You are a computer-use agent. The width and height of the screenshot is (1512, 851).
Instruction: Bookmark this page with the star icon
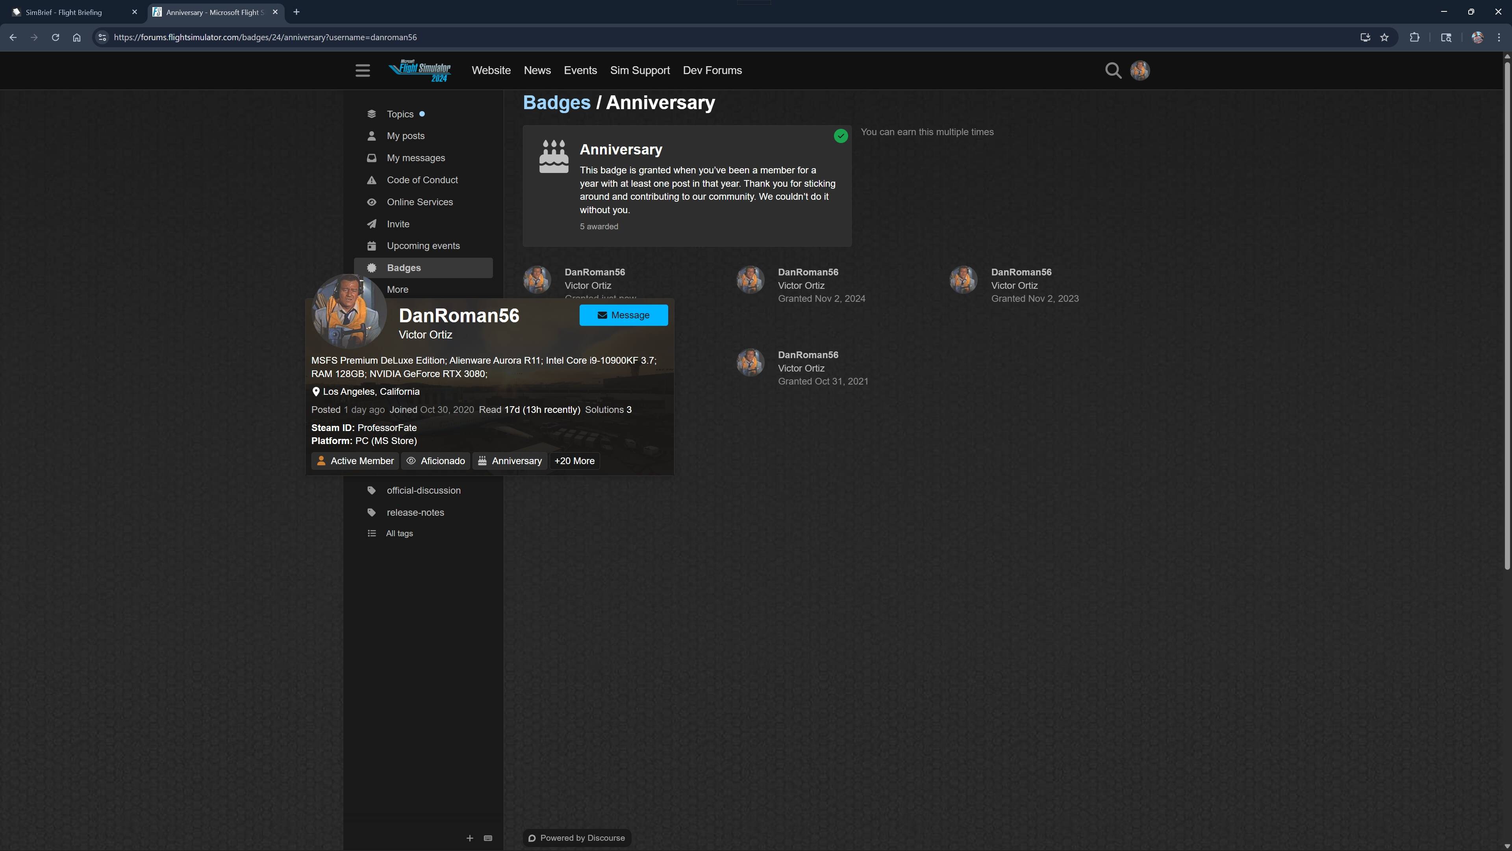point(1385,37)
